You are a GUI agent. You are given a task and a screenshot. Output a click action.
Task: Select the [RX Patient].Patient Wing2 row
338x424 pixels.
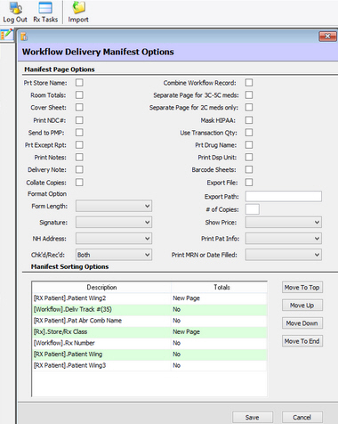pyautogui.click(x=149, y=298)
